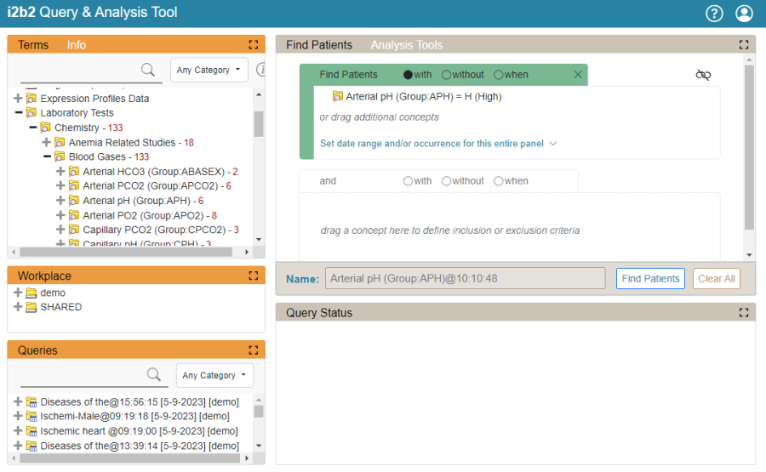Maximize the Query Status panel
This screenshot has width=766, height=472.
744,313
